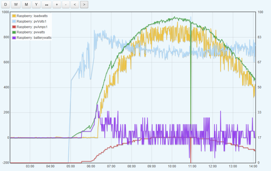
Task: Click the D (day) view button
Action: pyautogui.click(x=6, y=4)
